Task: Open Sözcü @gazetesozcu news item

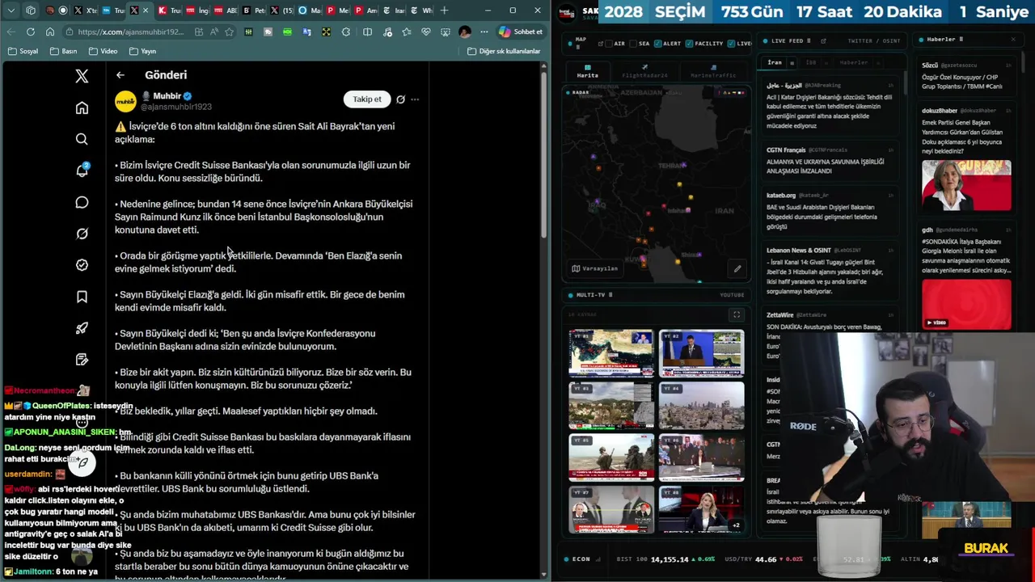Action: [966, 76]
